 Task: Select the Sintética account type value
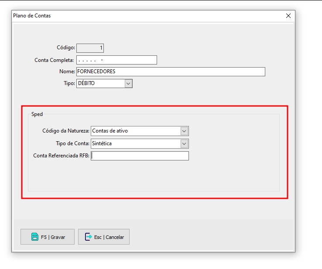pos(135,143)
